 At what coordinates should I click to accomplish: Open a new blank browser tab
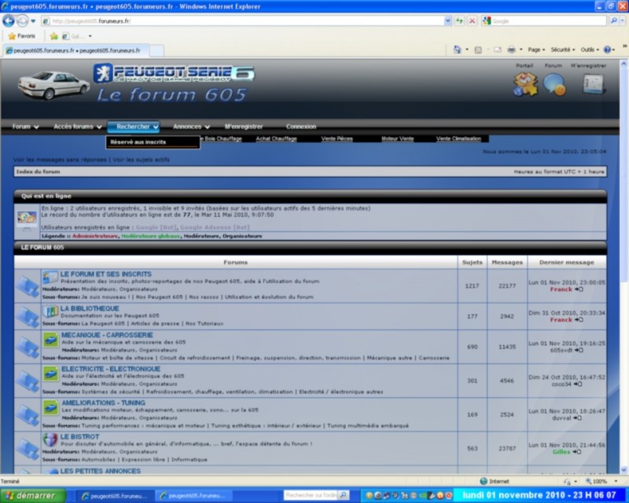(156, 50)
